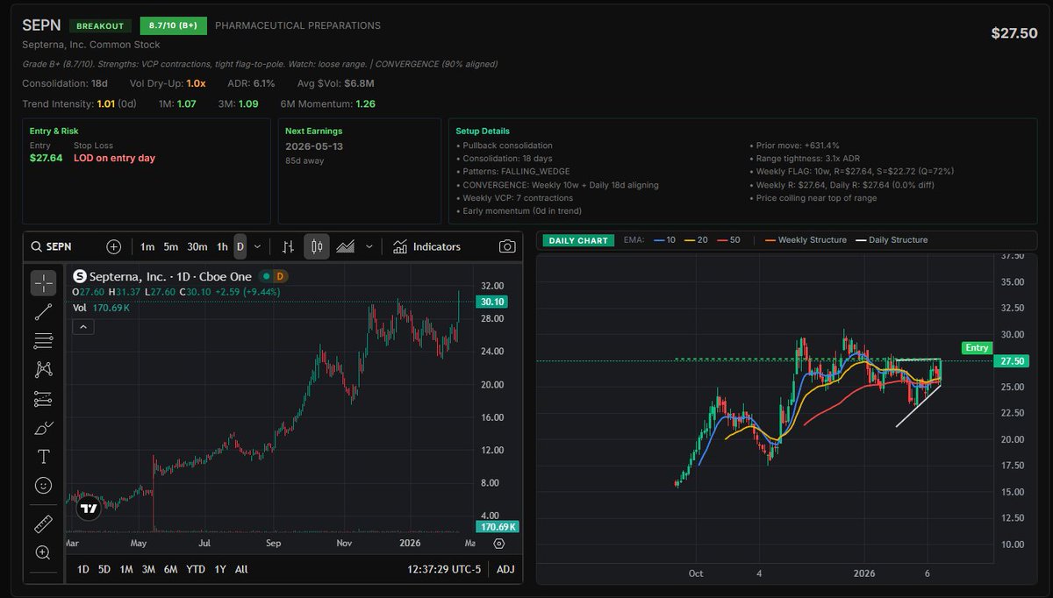Screen dimensions: 1053x598
Task: Select the Fibonacci retracement tool
Action: click(x=43, y=340)
